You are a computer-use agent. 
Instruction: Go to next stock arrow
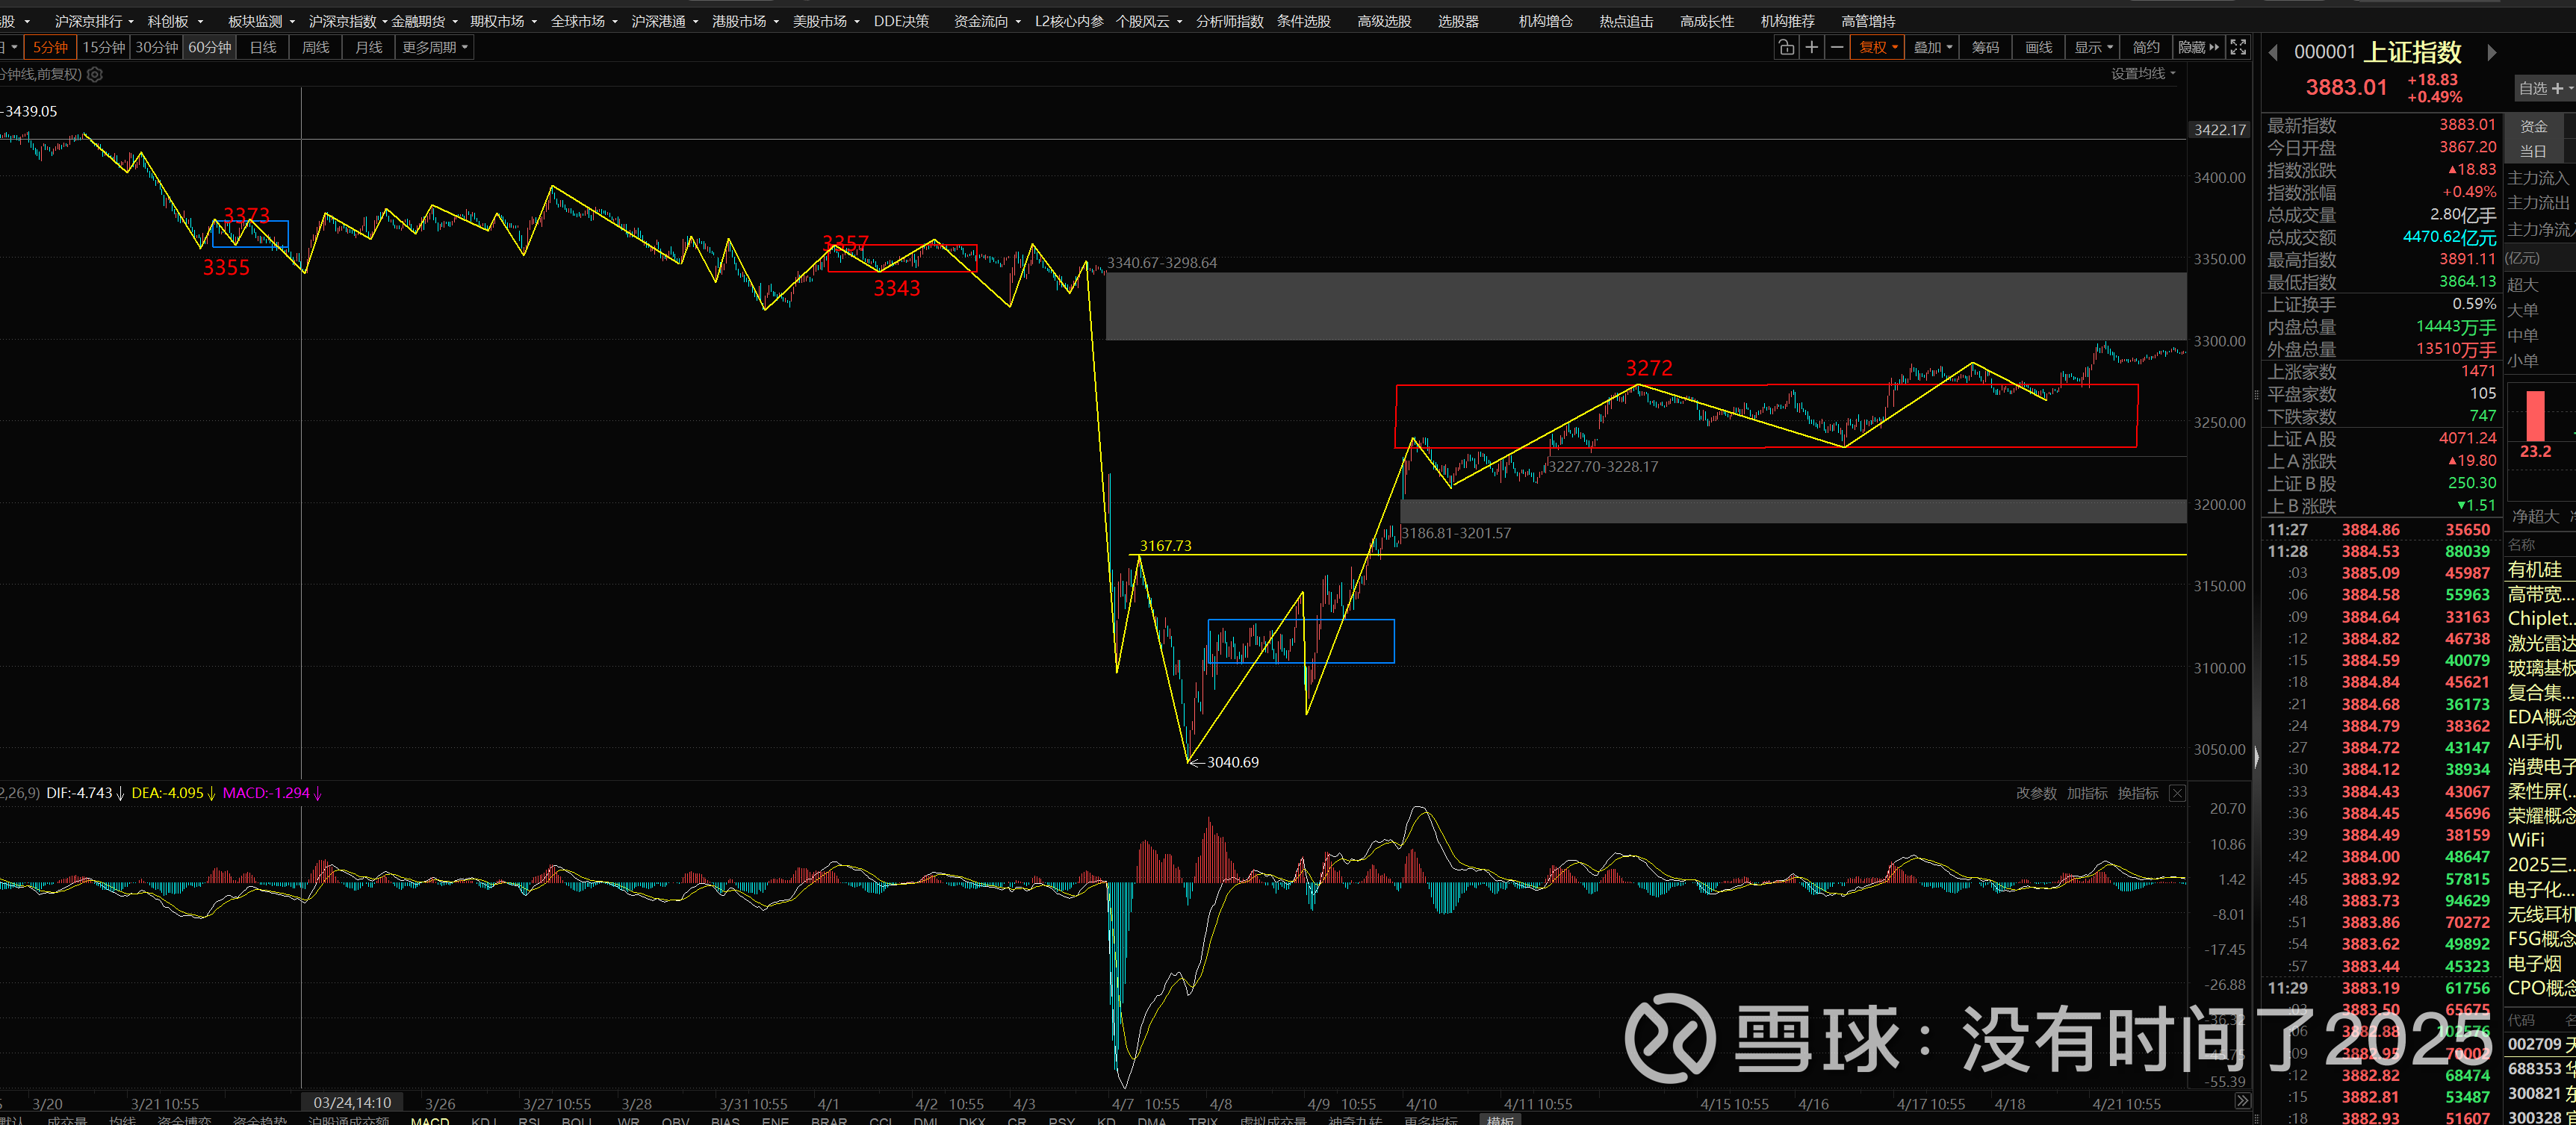pyautogui.click(x=2491, y=52)
